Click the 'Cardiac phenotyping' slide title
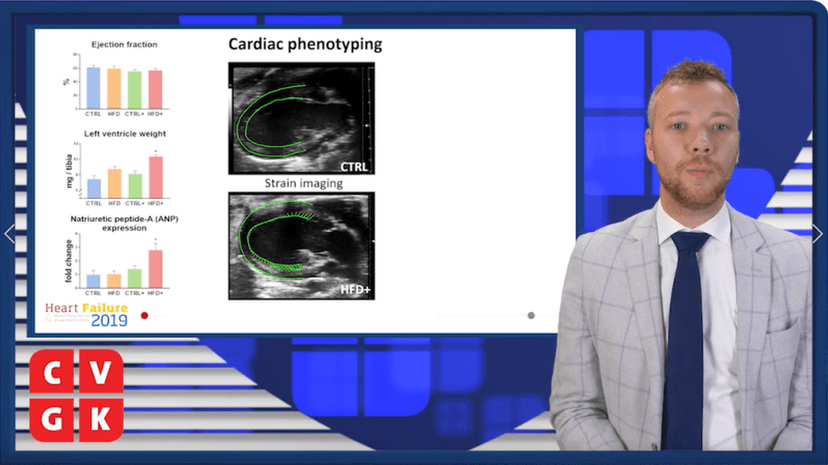The width and height of the screenshot is (828, 465). pyautogui.click(x=305, y=44)
